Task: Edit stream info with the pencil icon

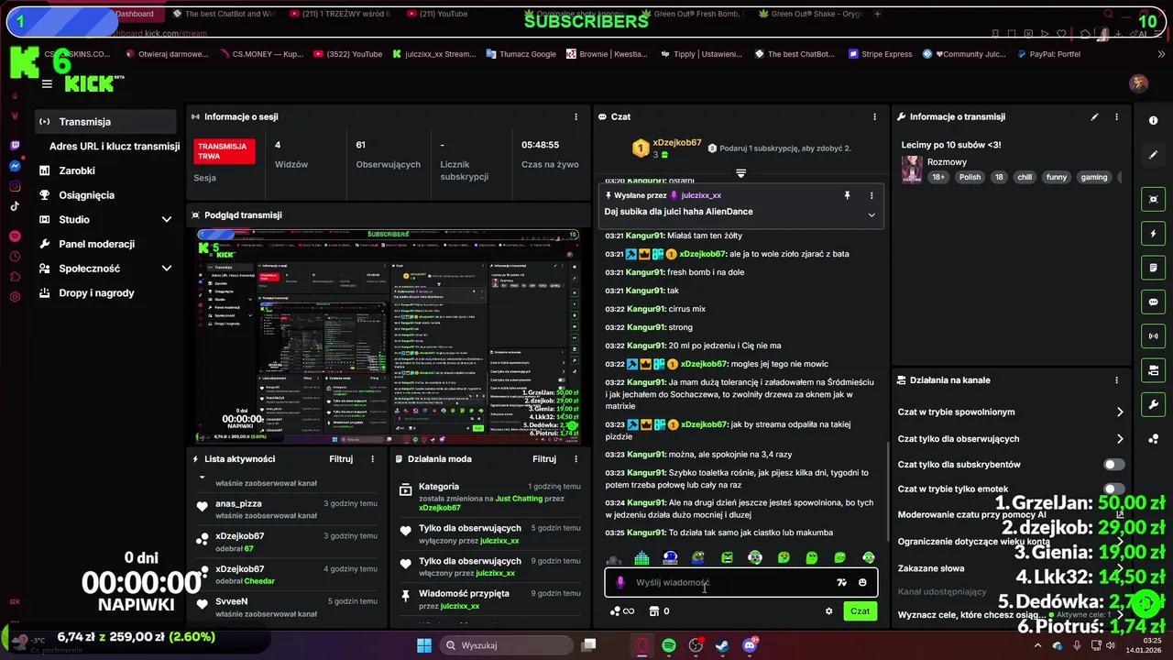Action: click(1094, 116)
